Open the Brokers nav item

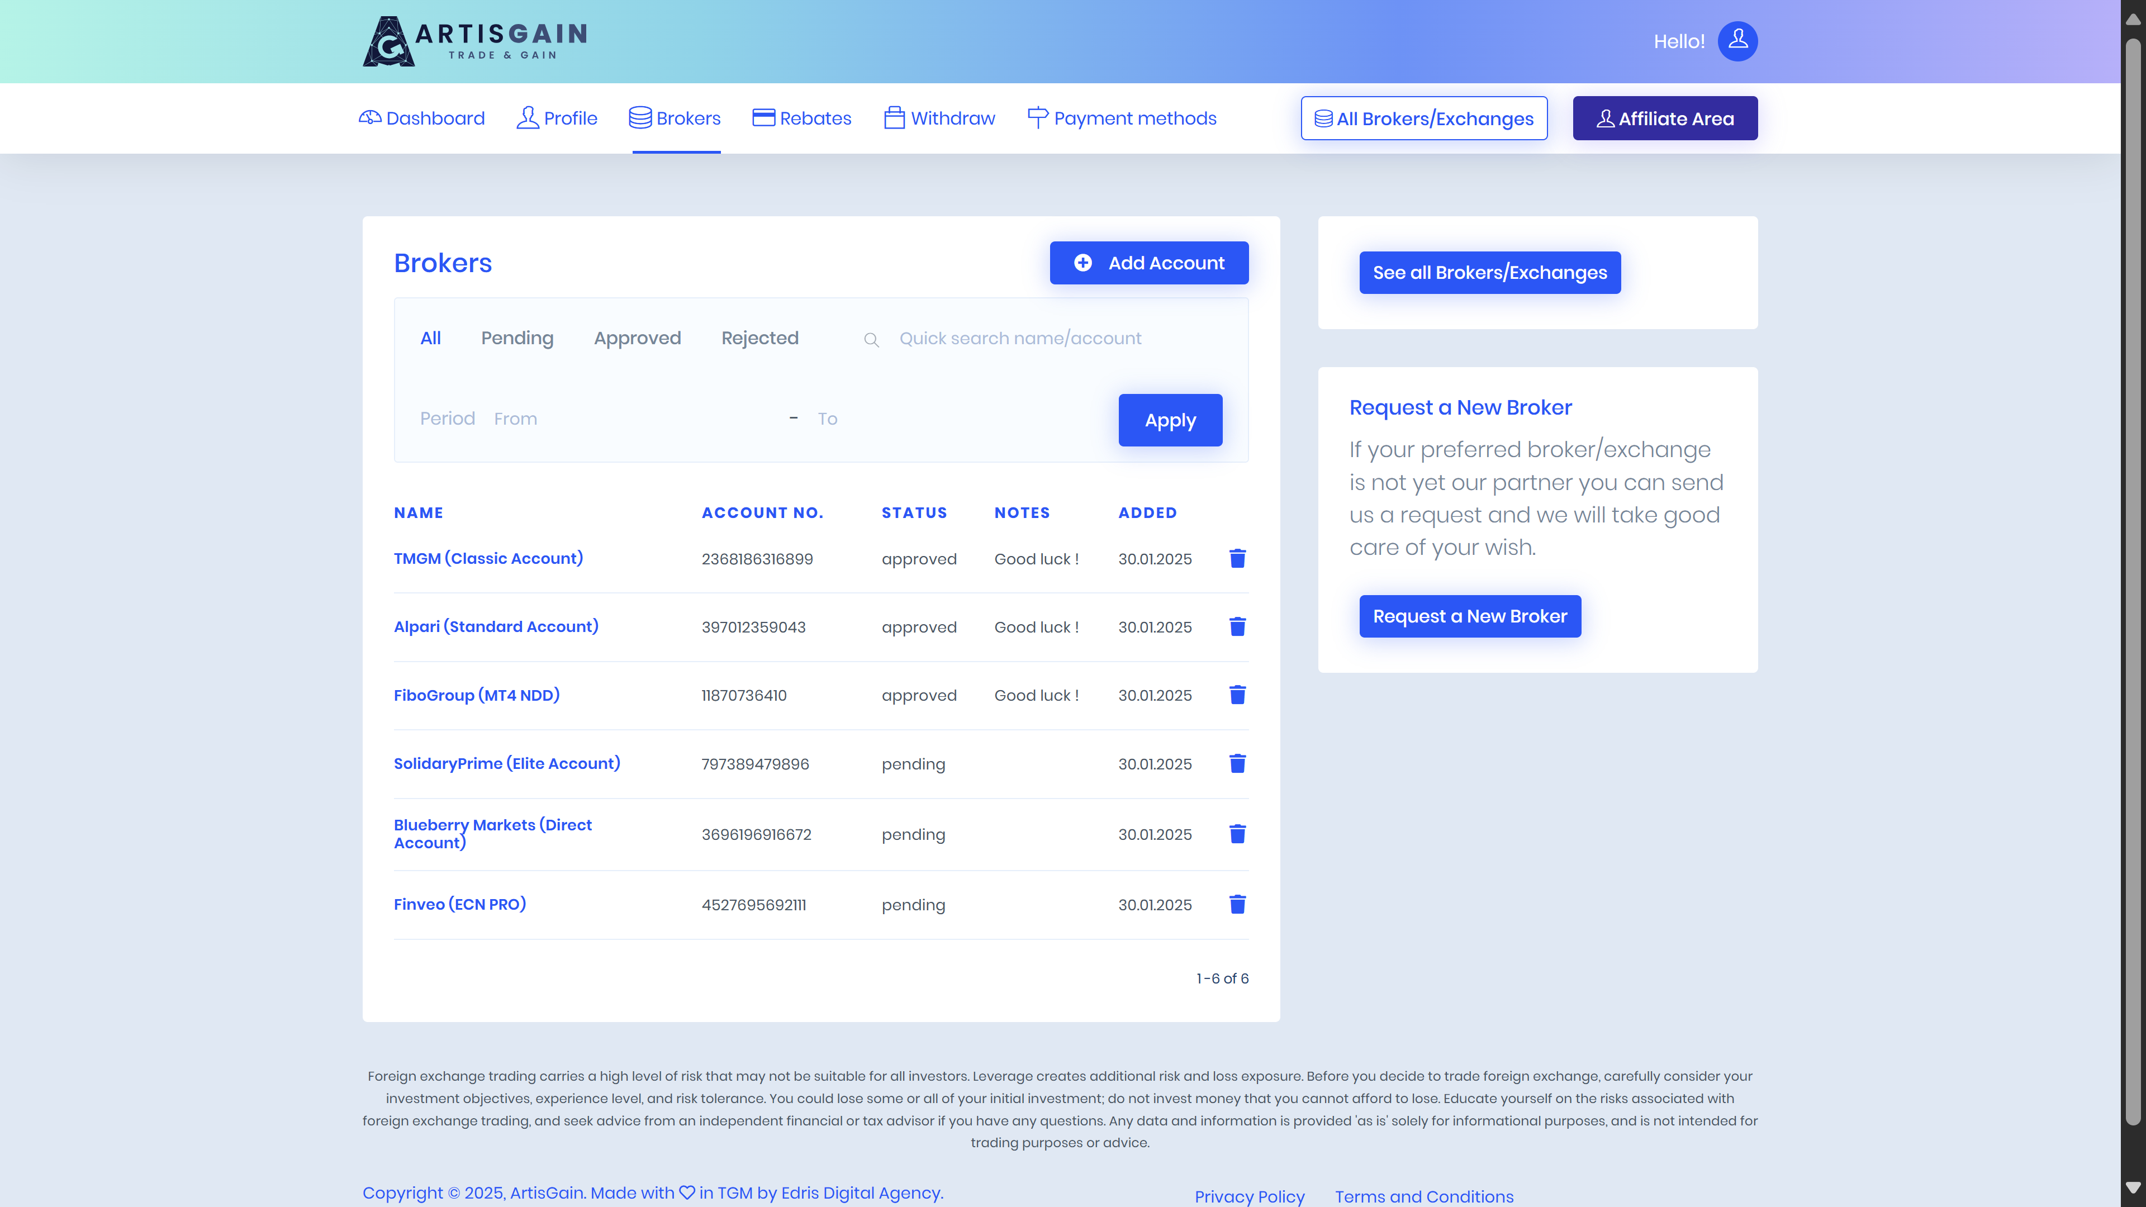(x=675, y=118)
